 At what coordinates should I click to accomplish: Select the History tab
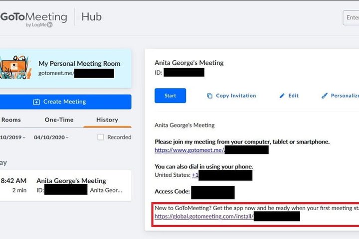coord(107,119)
